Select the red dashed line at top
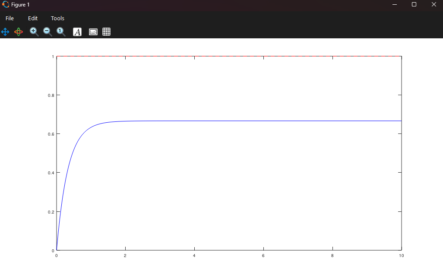This screenshot has width=443, height=276. point(229,56)
